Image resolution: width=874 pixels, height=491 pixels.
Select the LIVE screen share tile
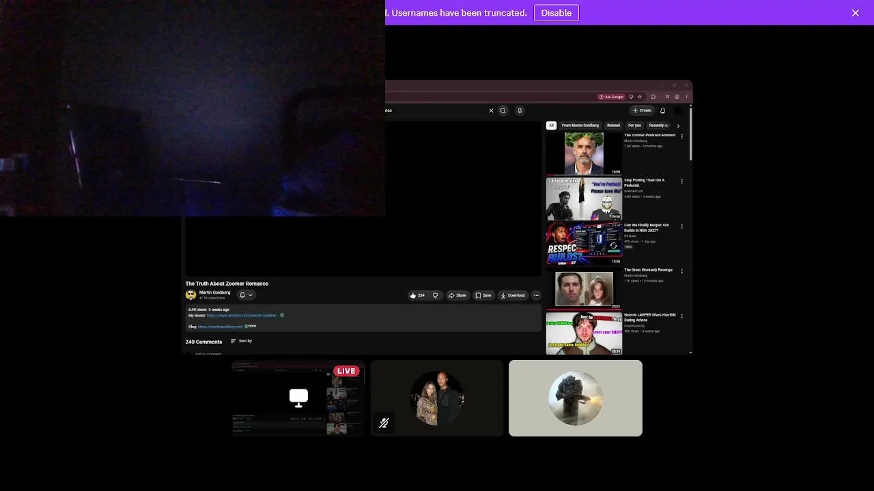298,398
